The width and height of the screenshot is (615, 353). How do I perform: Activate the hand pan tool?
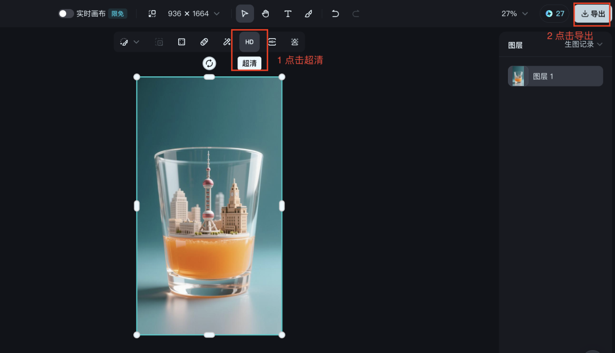(x=266, y=14)
